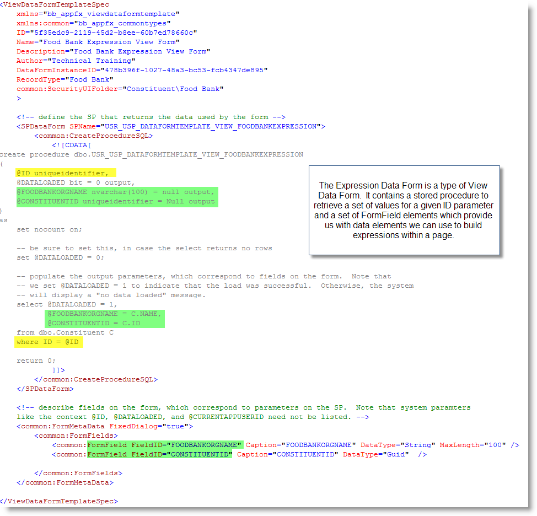Click comment 'describe fields on the form'

tap(244, 407)
